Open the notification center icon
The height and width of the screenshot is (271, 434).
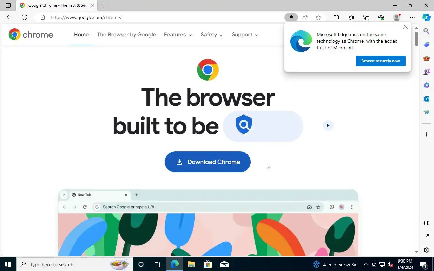point(423,265)
